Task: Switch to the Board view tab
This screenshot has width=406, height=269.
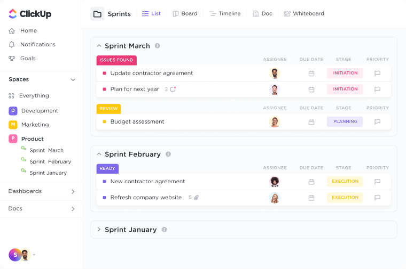Action: [185, 14]
